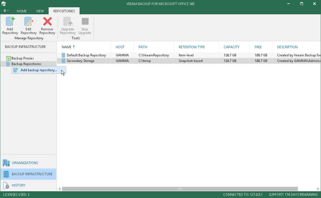Click the Secondary Storage database icon
The image size is (321, 198).
click(x=64, y=61)
